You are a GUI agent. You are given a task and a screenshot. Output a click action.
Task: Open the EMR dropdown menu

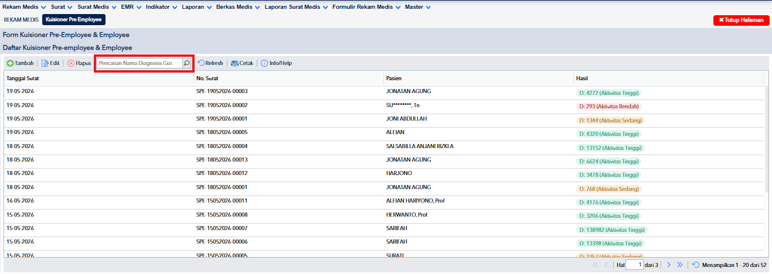click(131, 7)
